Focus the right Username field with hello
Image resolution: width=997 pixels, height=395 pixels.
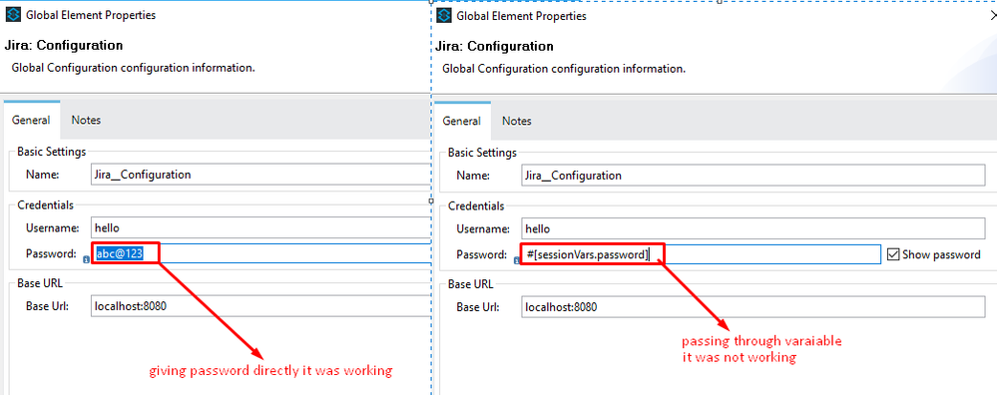click(x=752, y=228)
